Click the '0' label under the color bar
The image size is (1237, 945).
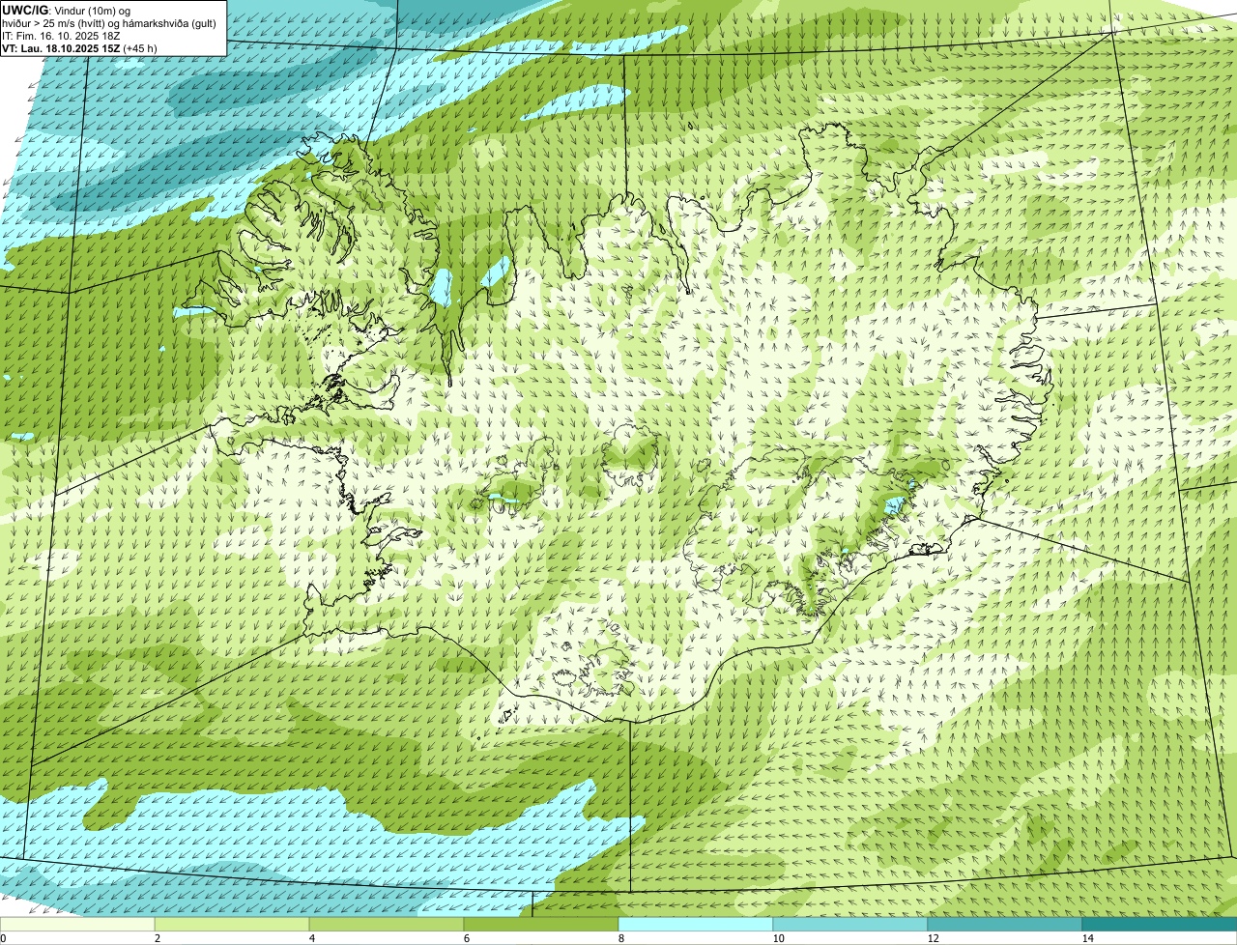(x=3, y=938)
